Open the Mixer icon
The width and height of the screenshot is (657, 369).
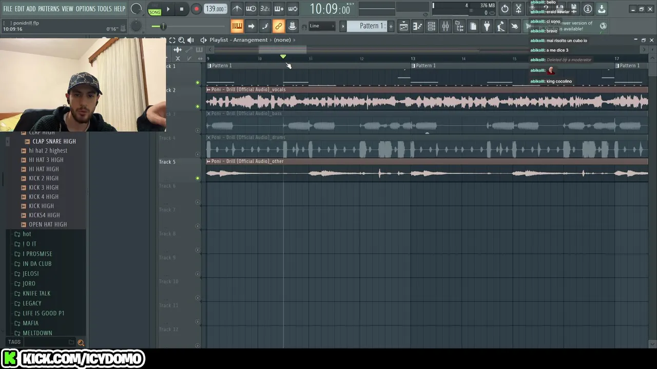pyautogui.click(x=446, y=26)
